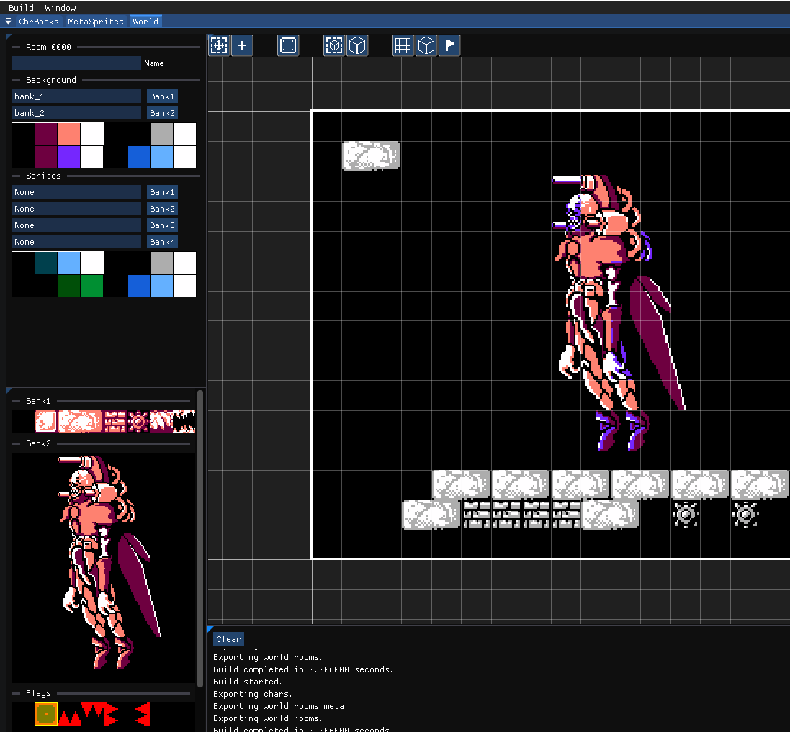This screenshot has width=790, height=732.
Task: Click the Sprites Bank3 button
Action: point(162,225)
